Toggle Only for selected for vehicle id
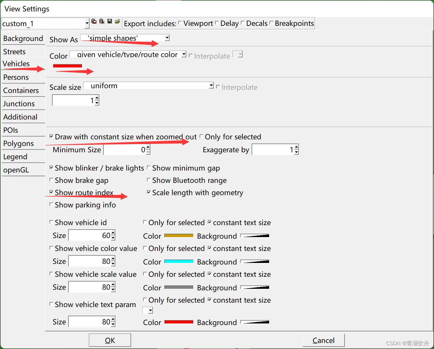The height and width of the screenshot is (349, 434). coord(145,222)
